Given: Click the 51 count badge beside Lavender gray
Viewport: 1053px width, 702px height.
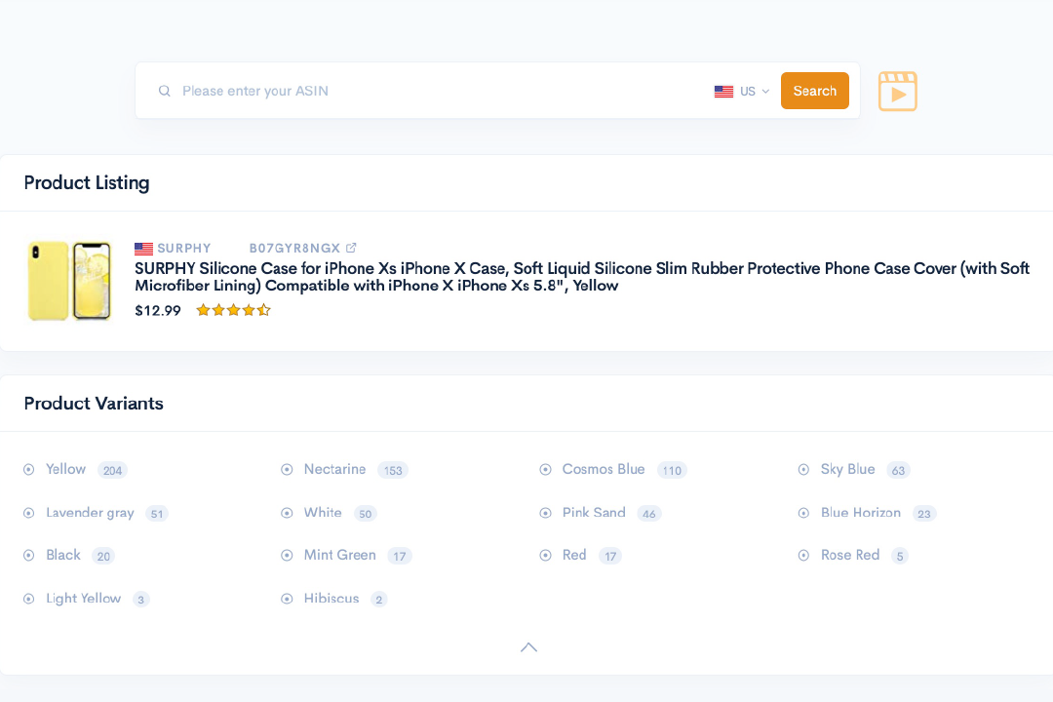Looking at the screenshot, I should tap(156, 514).
